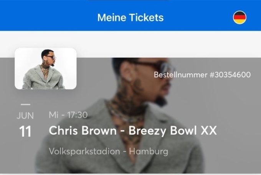The height and width of the screenshot is (175, 261).
Task: Select the Mi weekday label
Action: pos(54,115)
